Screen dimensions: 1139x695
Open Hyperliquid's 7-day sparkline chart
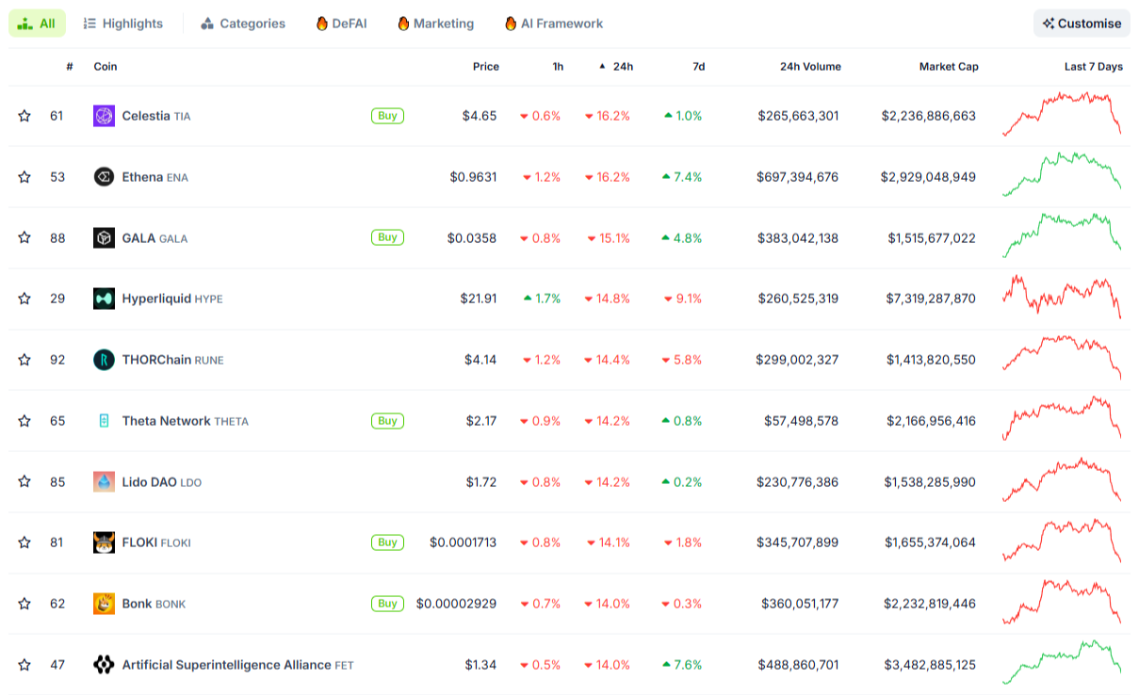tap(1062, 298)
